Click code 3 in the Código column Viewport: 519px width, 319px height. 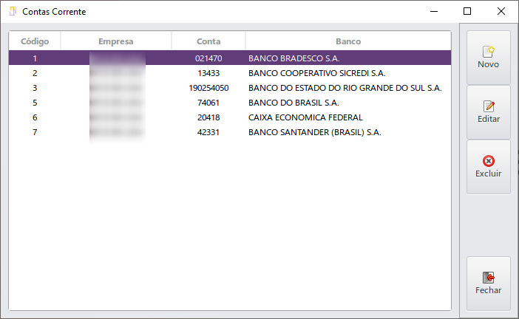pyautogui.click(x=35, y=88)
